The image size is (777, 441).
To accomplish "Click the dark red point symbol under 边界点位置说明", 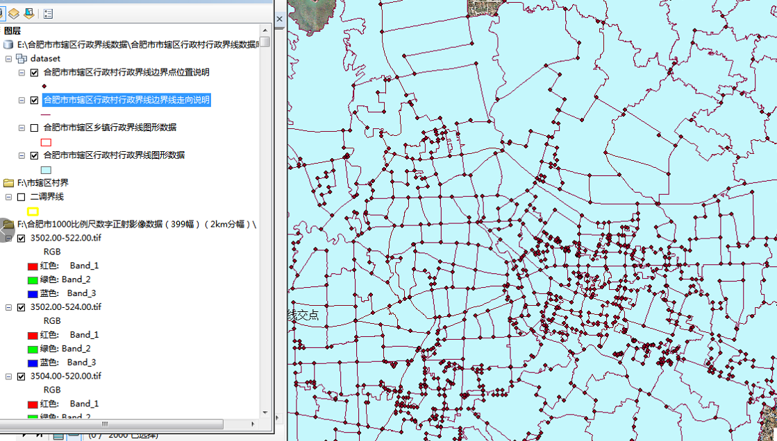I will pyautogui.click(x=45, y=87).
